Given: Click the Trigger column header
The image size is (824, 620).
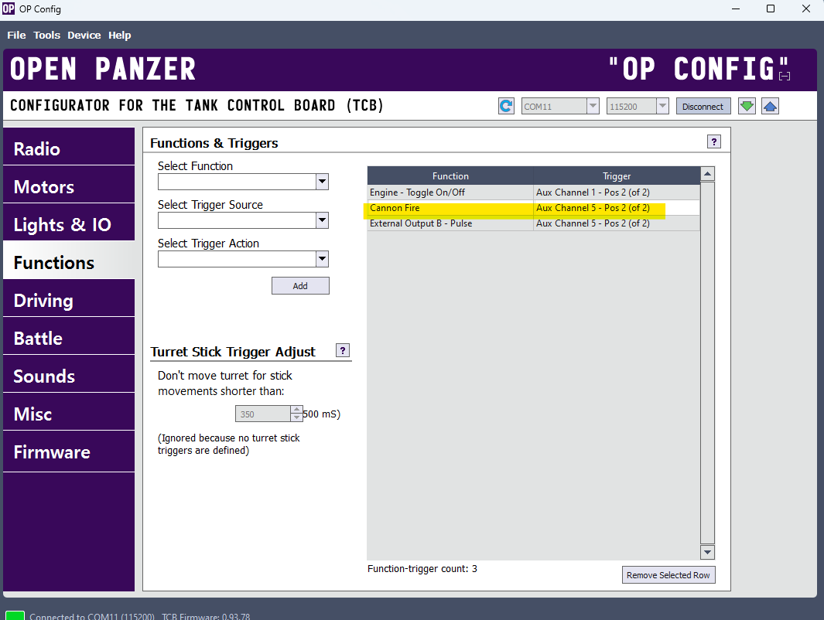Looking at the screenshot, I should tap(617, 175).
